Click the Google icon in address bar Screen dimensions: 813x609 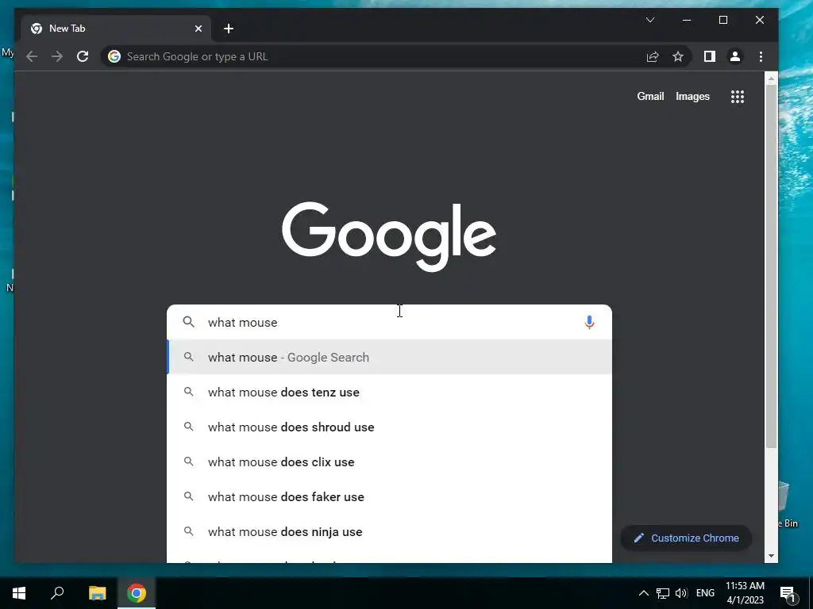click(x=114, y=56)
